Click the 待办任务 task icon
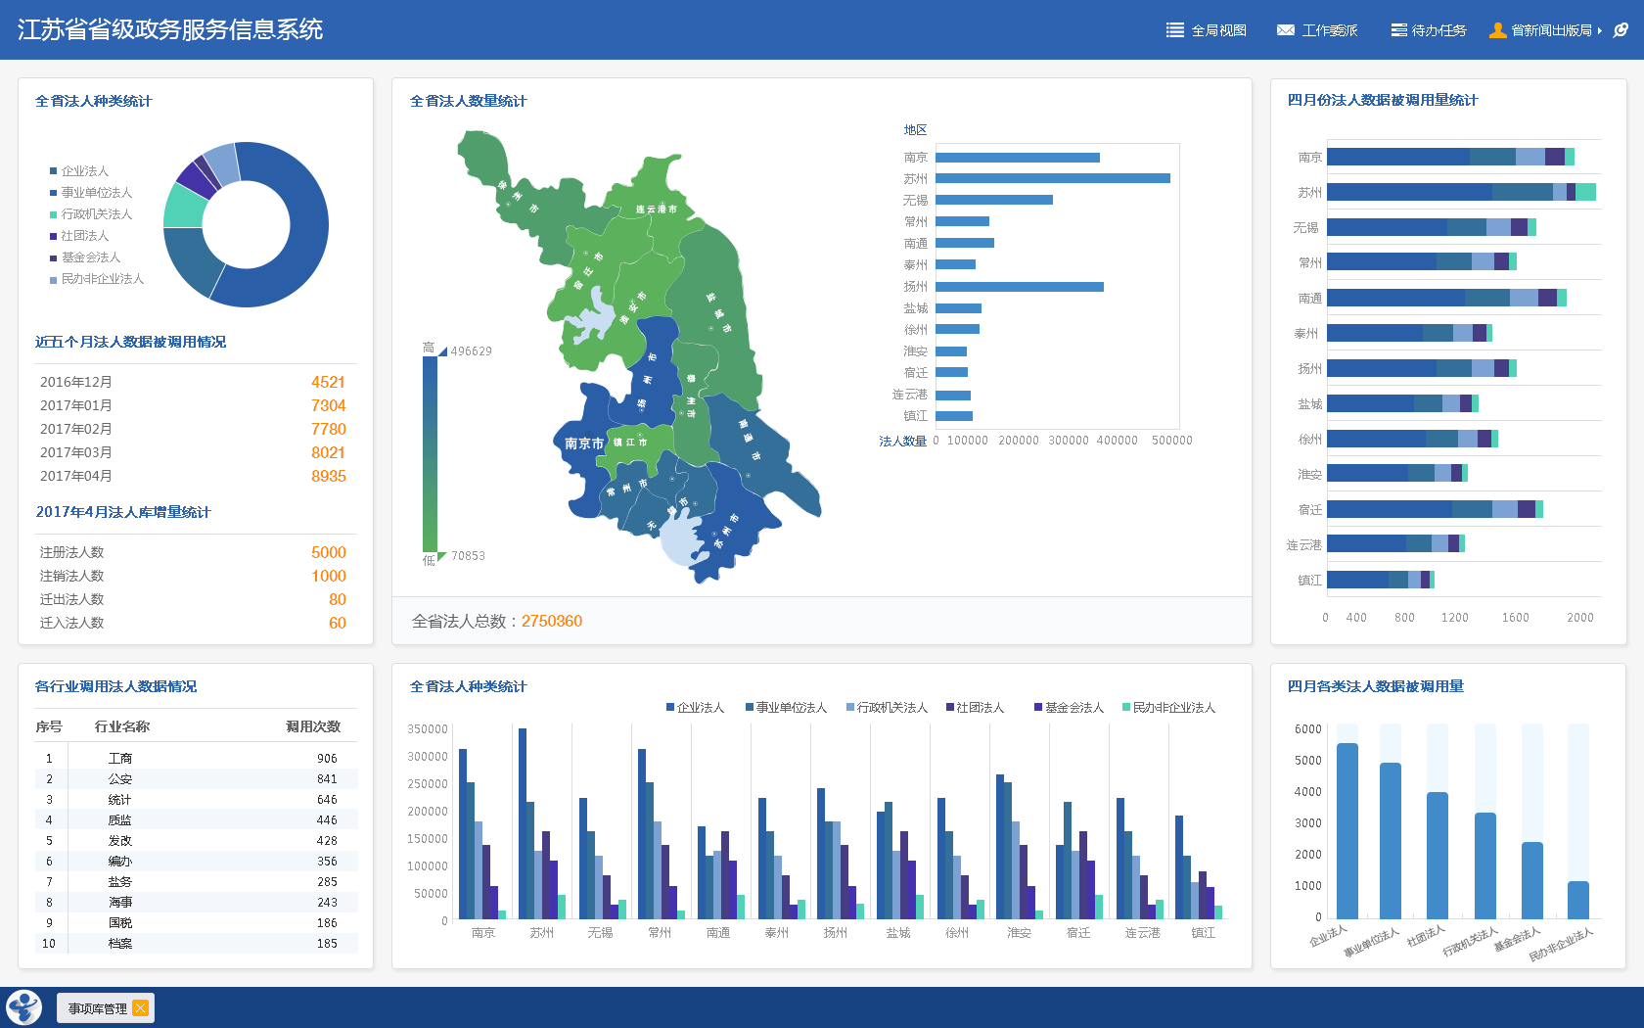 1399,30
